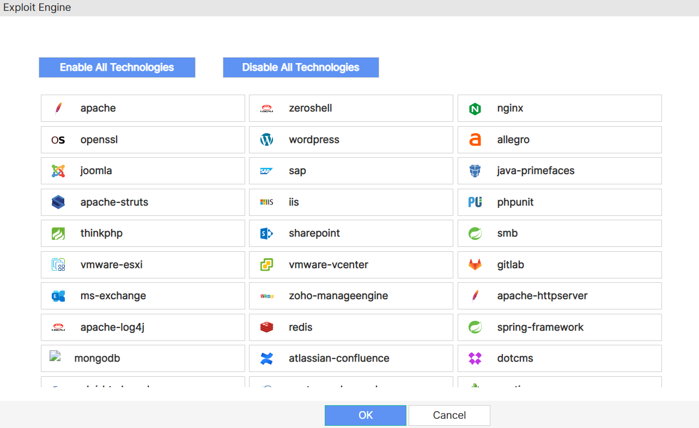Click the dotcms purple icon
This screenshot has height=428, width=699.
click(475, 358)
